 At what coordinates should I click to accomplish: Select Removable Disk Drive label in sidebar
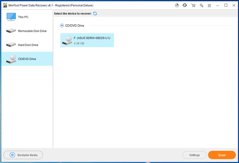pos(32,31)
